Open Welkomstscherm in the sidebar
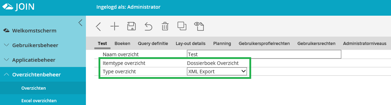The image size is (391, 105). point(34,31)
